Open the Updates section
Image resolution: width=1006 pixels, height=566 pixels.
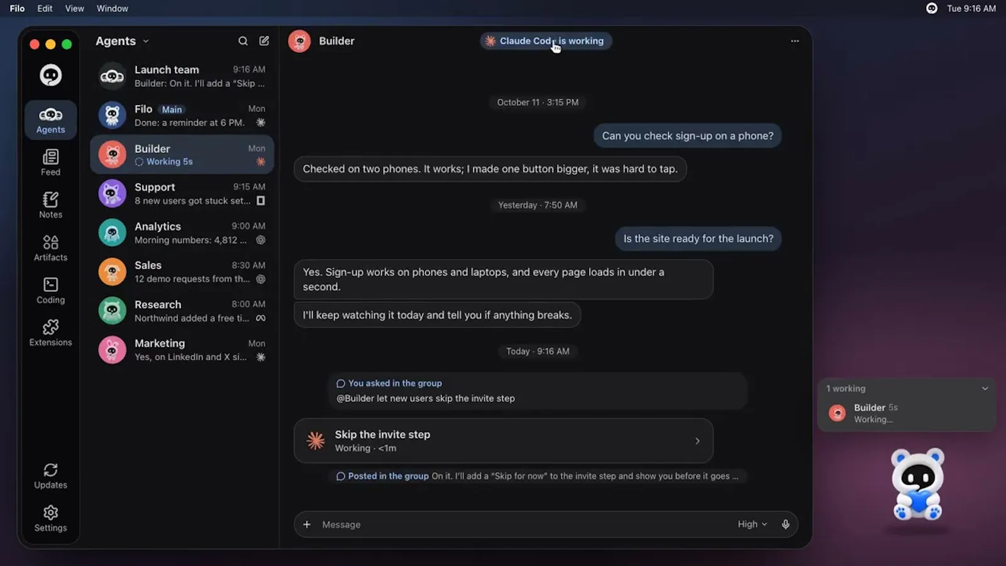50,476
